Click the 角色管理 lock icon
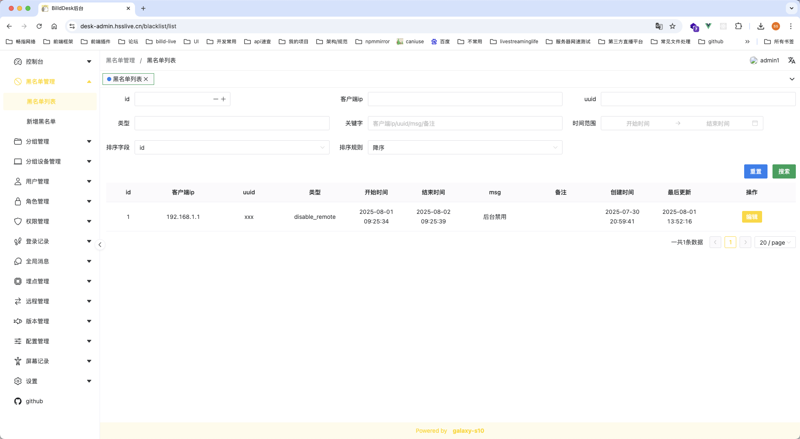 click(x=18, y=201)
